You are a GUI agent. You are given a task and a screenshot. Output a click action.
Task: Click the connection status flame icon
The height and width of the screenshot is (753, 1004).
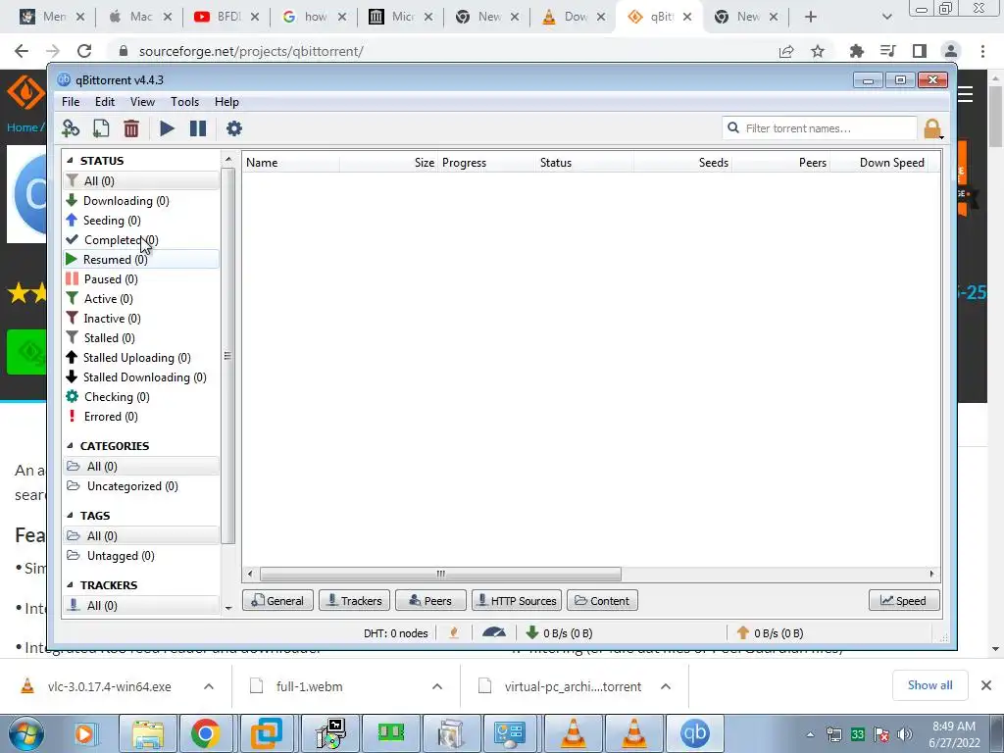pyautogui.click(x=454, y=632)
